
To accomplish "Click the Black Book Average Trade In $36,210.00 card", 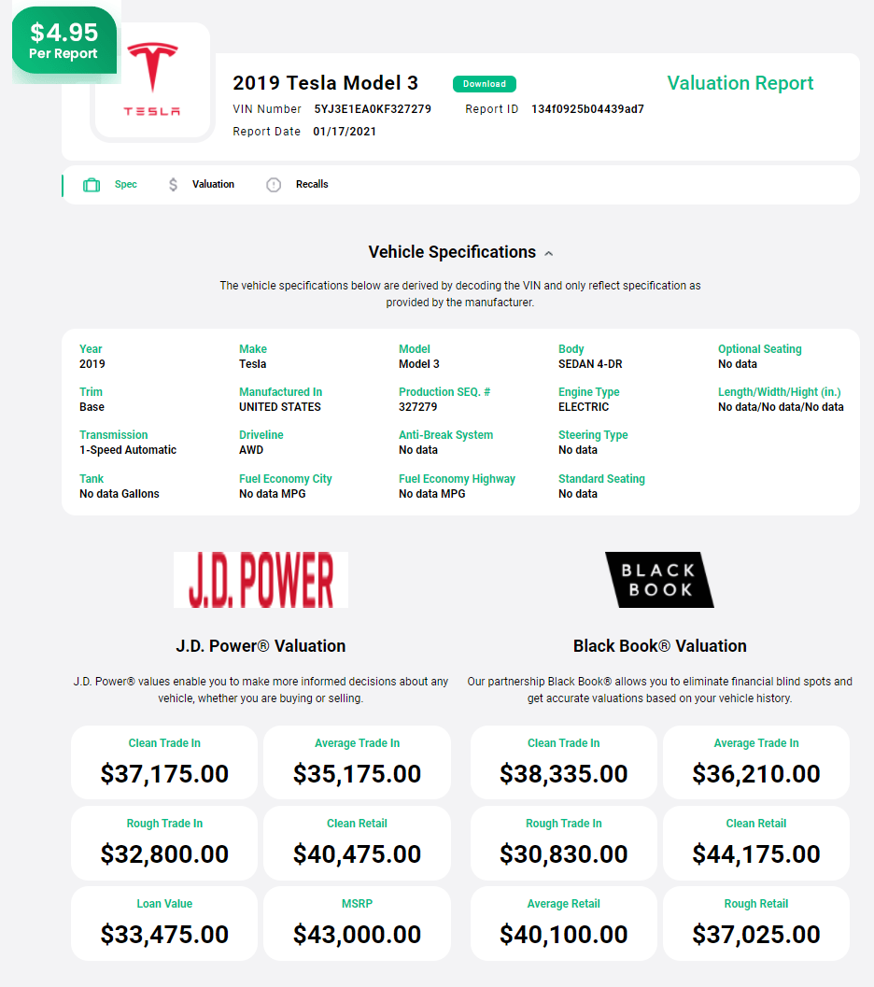I will [x=756, y=762].
